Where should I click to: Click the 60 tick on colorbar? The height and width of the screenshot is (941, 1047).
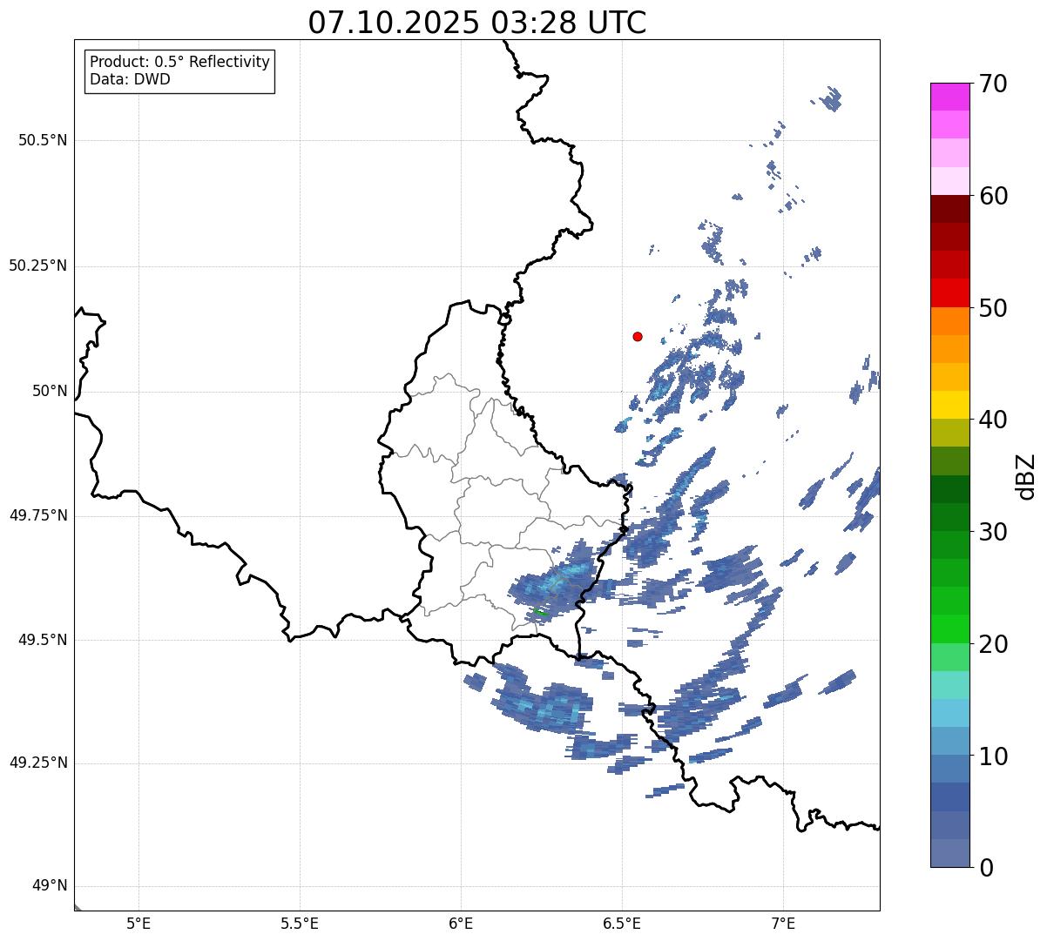coord(993,196)
